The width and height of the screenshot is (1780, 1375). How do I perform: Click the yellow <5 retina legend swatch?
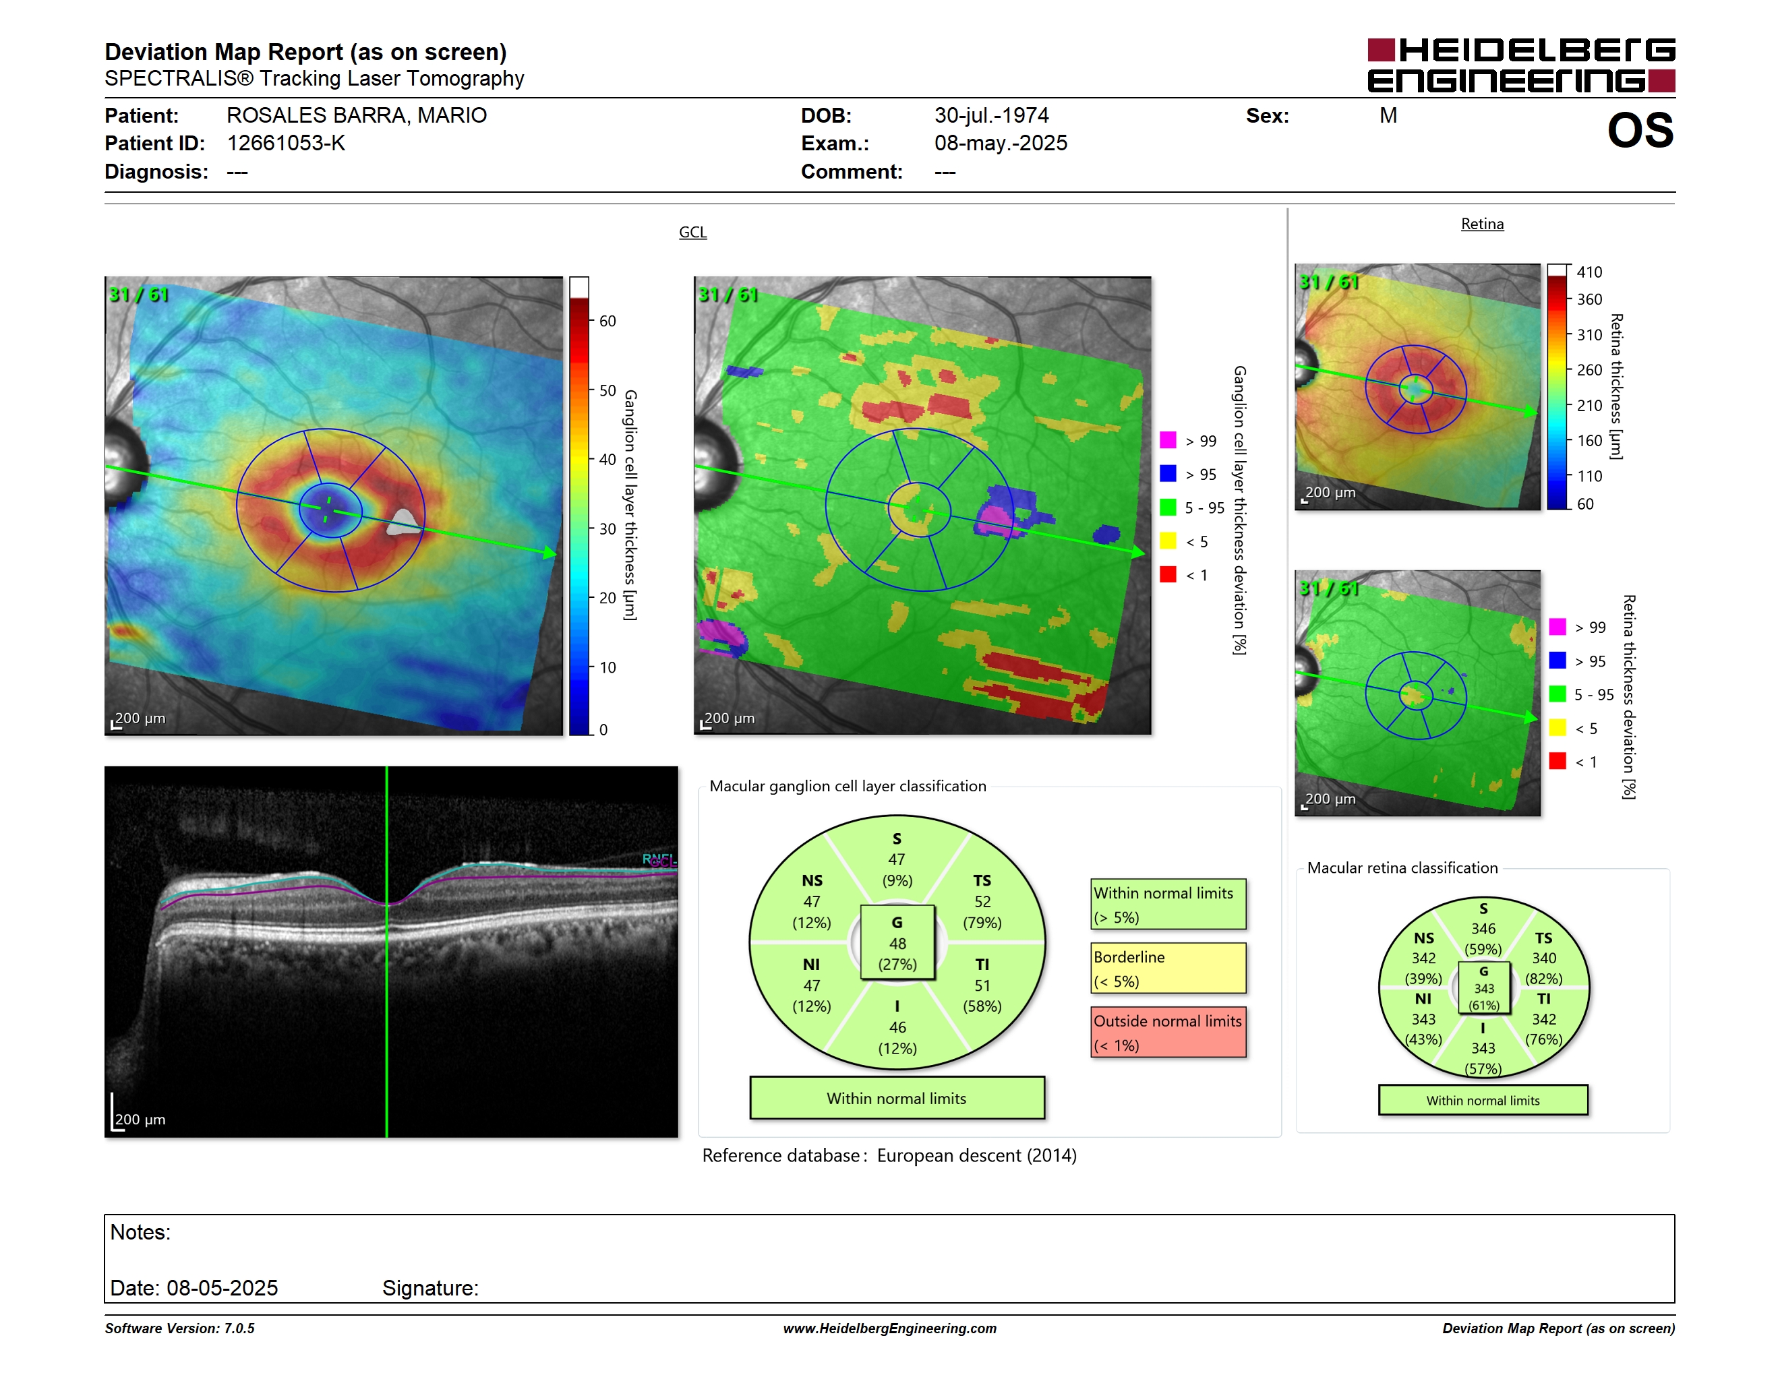pos(1557,727)
